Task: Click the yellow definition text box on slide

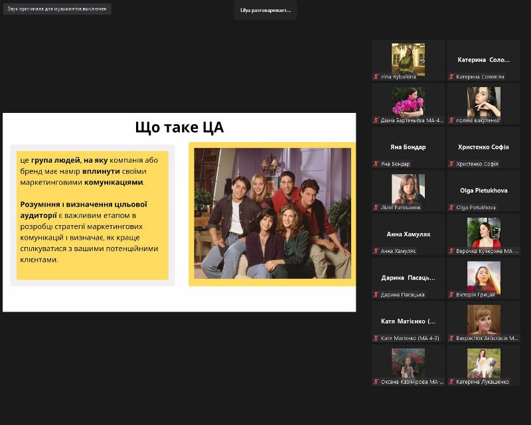Action: [x=92, y=215]
